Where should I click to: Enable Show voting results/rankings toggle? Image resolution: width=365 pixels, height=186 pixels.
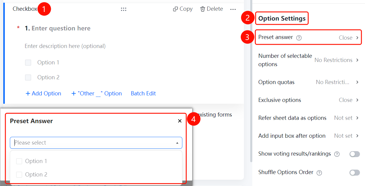click(355, 154)
